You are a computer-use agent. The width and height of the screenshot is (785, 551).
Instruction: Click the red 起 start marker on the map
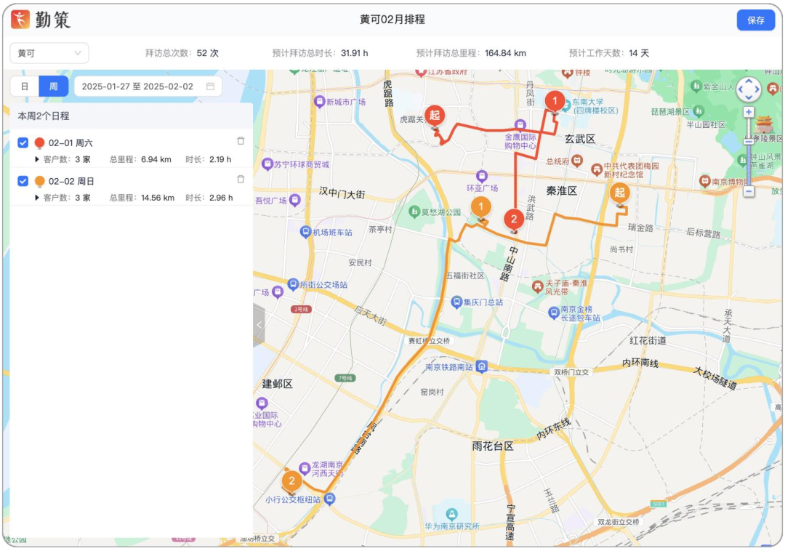(x=434, y=115)
